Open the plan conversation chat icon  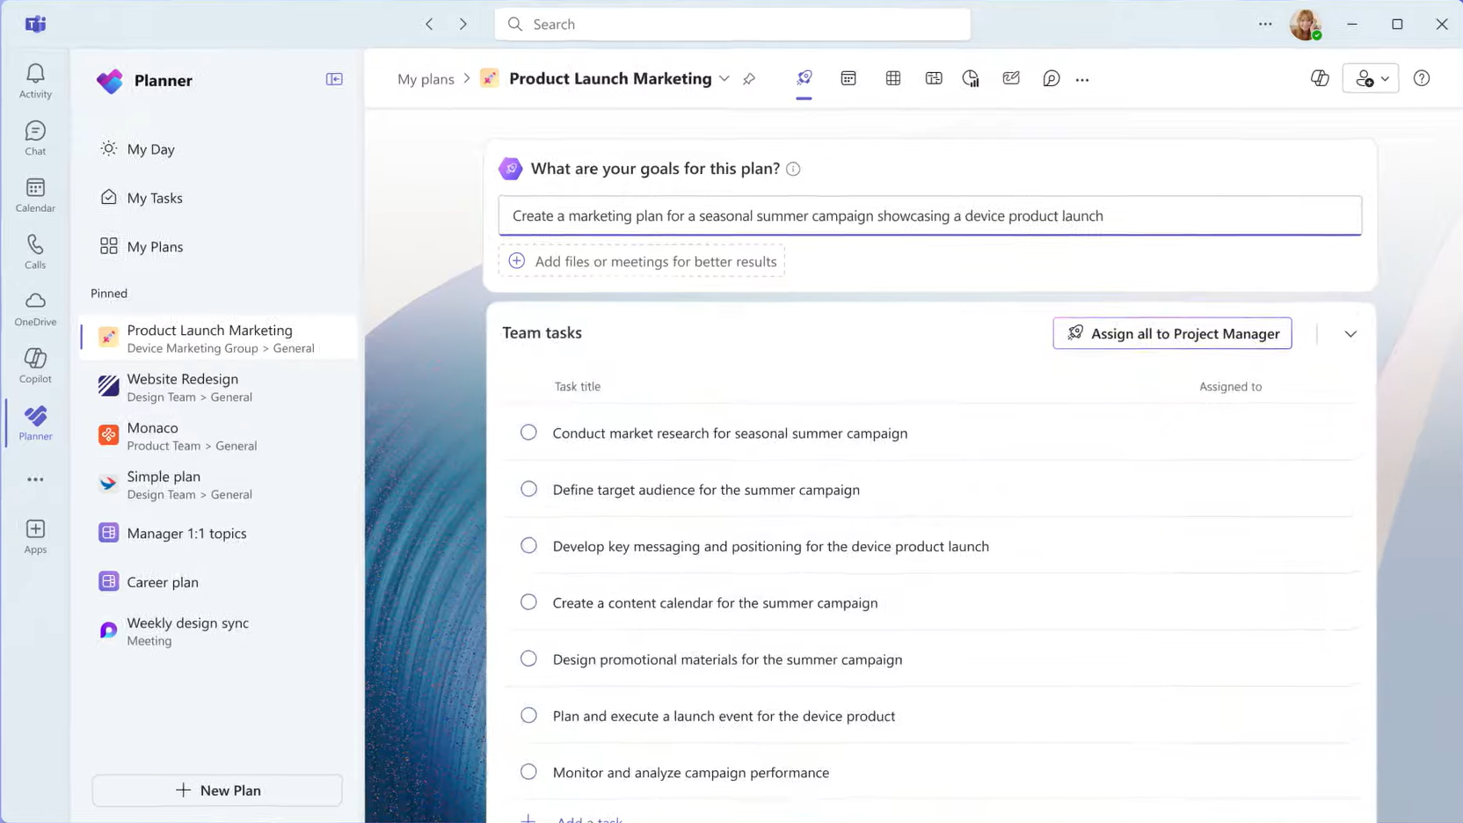pos(1051,78)
